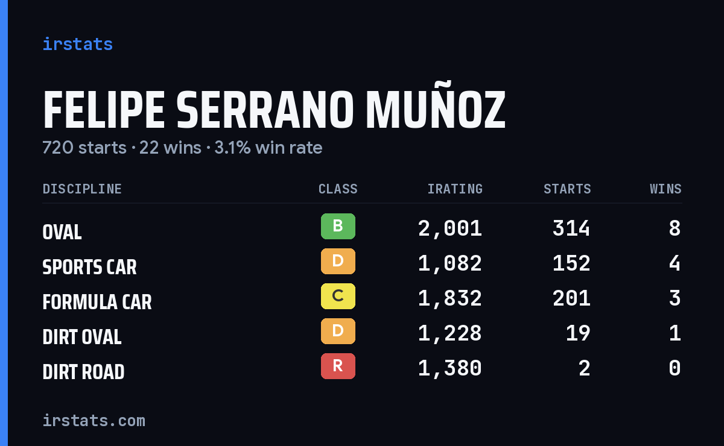
Task: Select the SPORTS CAR discipline row
Action: click(x=362, y=263)
